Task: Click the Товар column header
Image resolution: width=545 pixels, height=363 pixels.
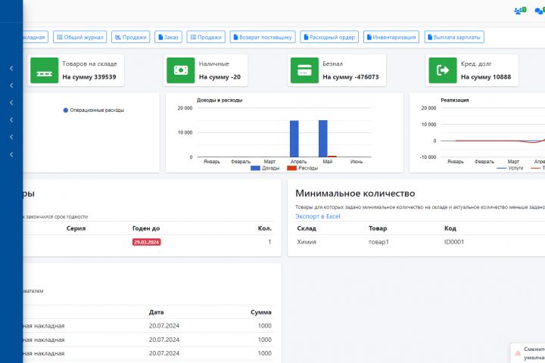Action: tap(378, 228)
